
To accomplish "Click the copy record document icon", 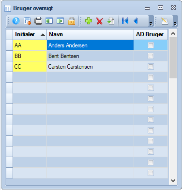I will [x=111, y=21].
